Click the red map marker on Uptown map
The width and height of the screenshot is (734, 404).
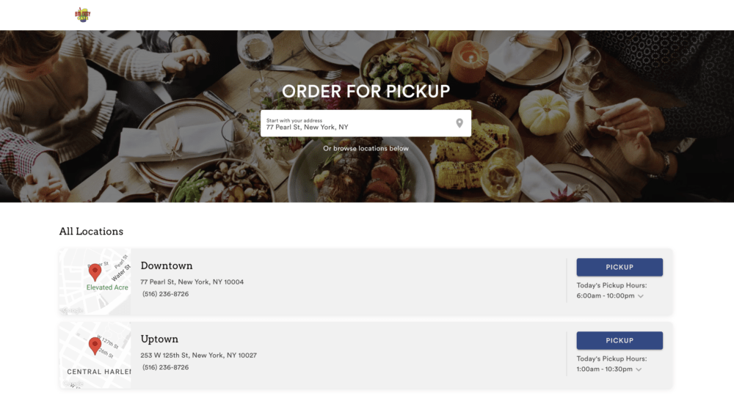[95, 346]
